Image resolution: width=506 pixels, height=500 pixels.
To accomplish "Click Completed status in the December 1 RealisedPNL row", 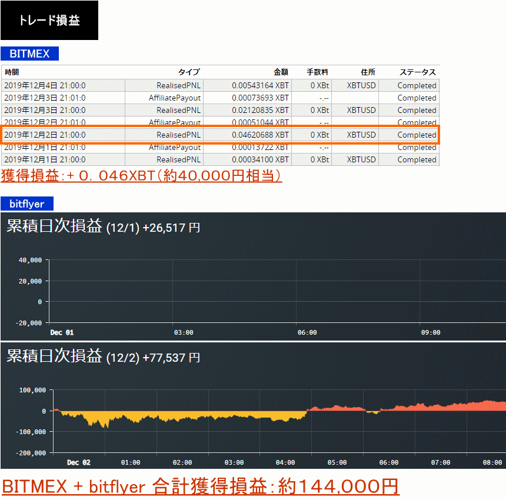I will click(x=417, y=159).
